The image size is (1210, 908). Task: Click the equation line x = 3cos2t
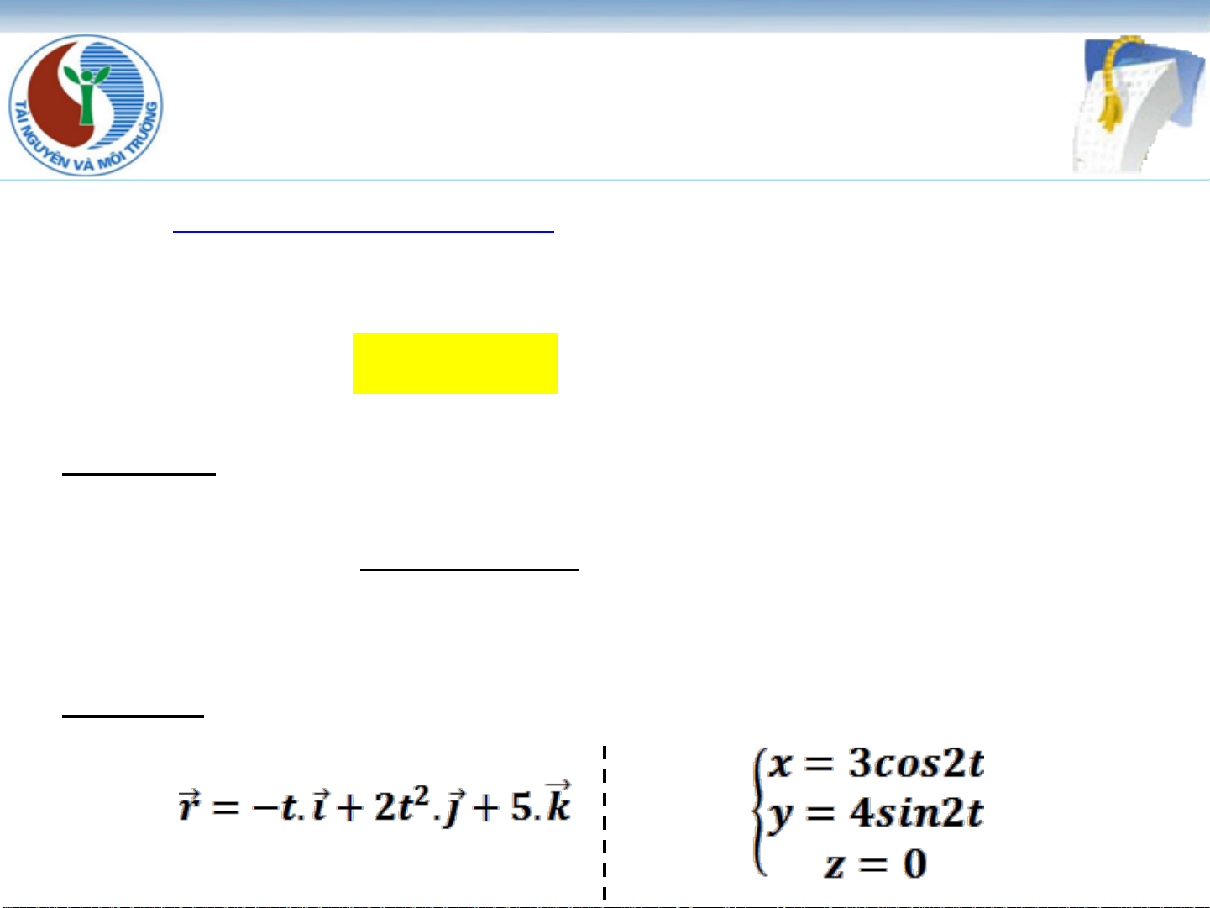tap(877, 764)
